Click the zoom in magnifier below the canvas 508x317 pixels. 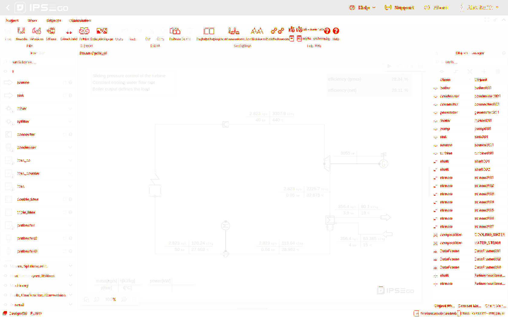pos(124,299)
